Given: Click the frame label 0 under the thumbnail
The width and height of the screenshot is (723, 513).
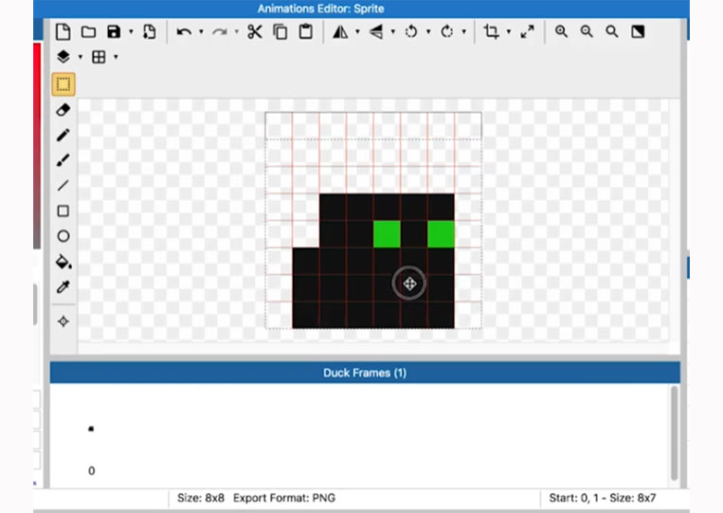Looking at the screenshot, I should [91, 471].
